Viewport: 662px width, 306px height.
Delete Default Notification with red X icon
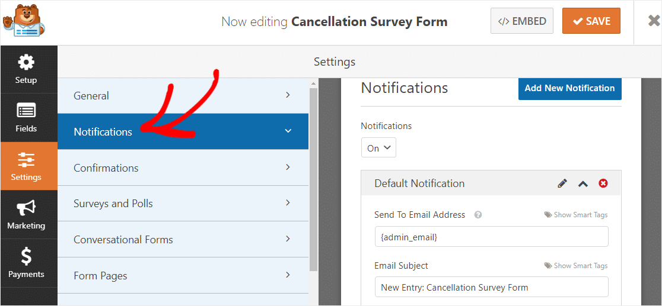coord(603,183)
